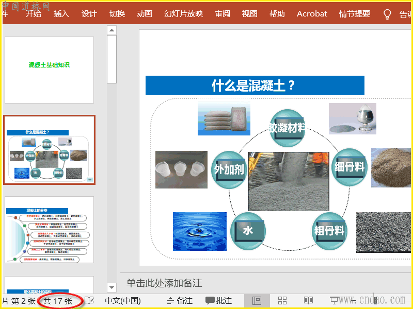
Task: Click the Tell Me lightbulb icon
Action: tap(387, 14)
